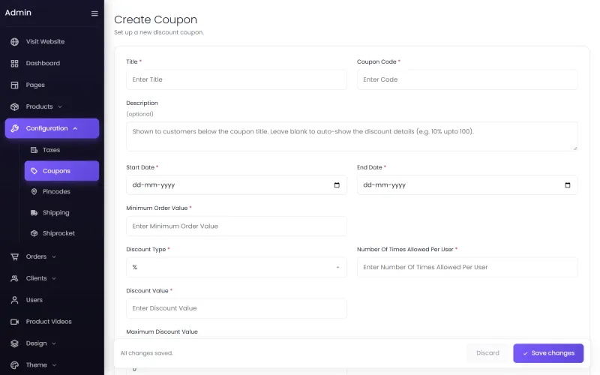
Task: Click the Taxes icon in submenu
Action: click(x=34, y=150)
